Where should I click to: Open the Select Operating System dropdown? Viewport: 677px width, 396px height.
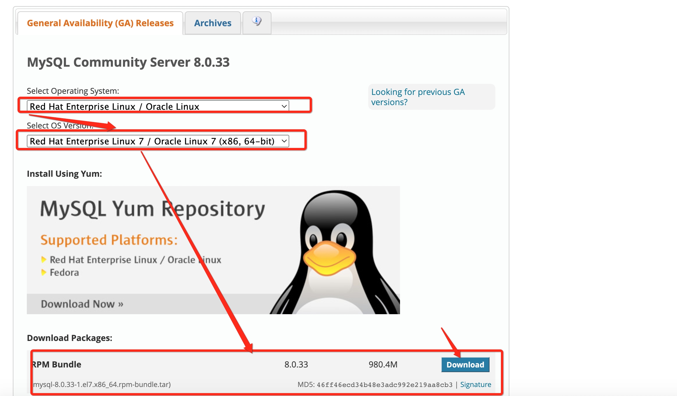(x=157, y=106)
